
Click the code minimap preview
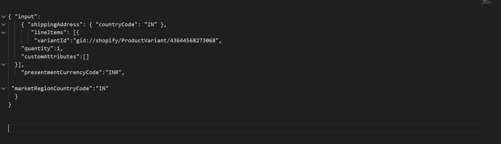486,2
